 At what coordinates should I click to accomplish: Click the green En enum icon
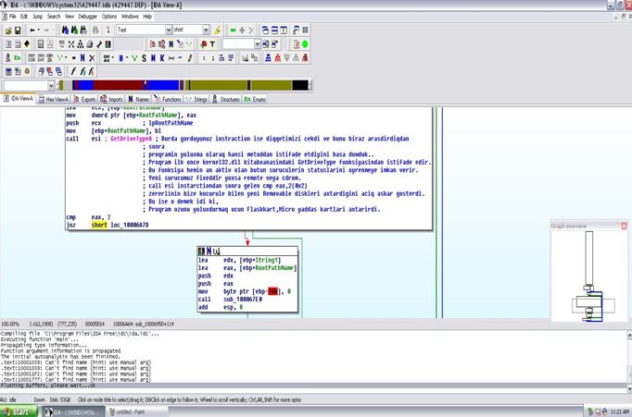[x=18, y=58]
